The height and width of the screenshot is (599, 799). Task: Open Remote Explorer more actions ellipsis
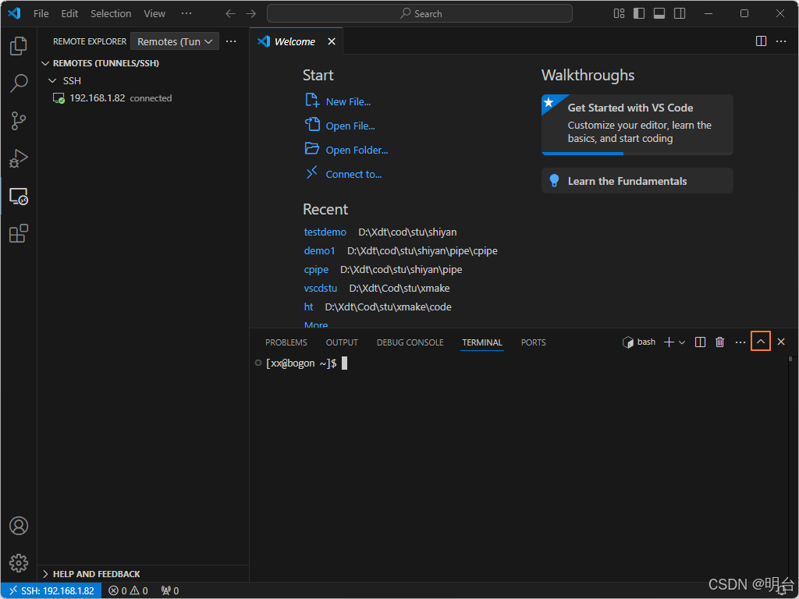click(231, 41)
